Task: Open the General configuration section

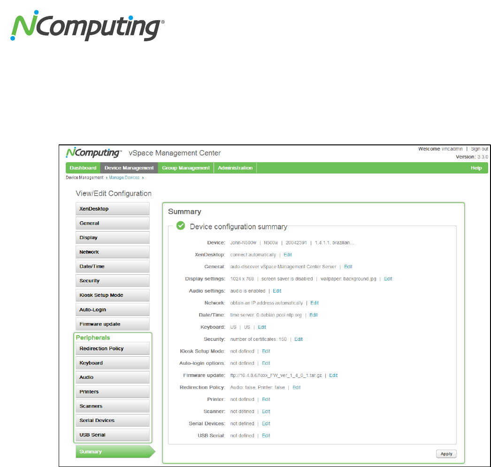Action: click(x=112, y=223)
